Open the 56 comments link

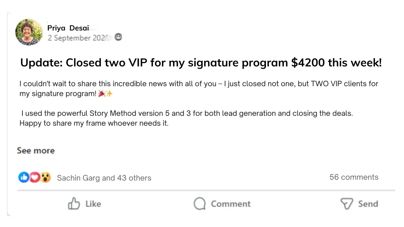click(354, 177)
